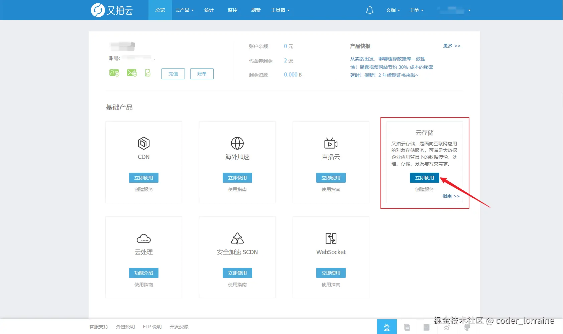The width and height of the screenshot is (563, 334).
Task: Click the 云存储 card title
Action: (x=425, y=133)
